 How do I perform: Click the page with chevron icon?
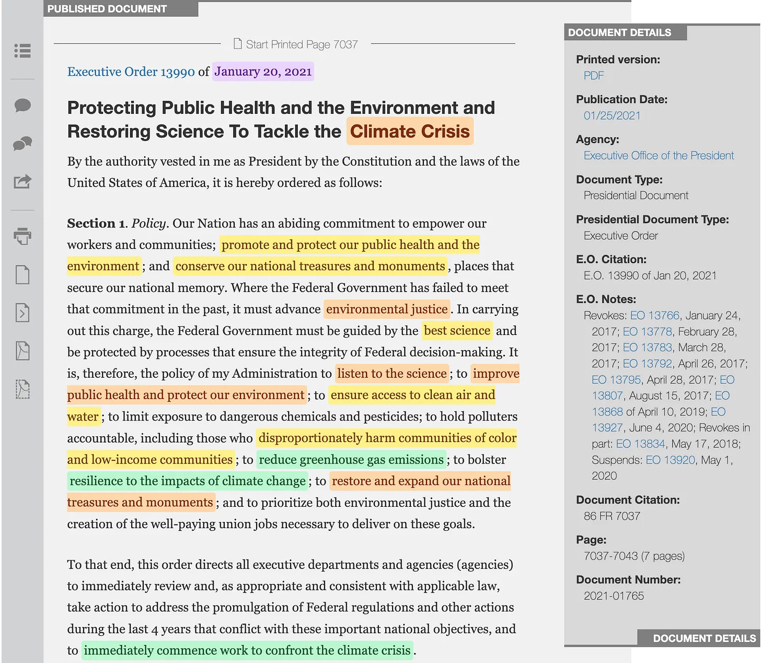pos(22,312)
